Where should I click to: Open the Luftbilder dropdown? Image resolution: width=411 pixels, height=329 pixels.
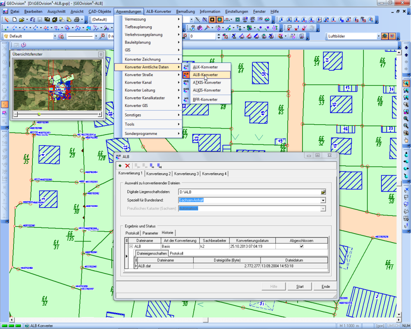[379, 36]
